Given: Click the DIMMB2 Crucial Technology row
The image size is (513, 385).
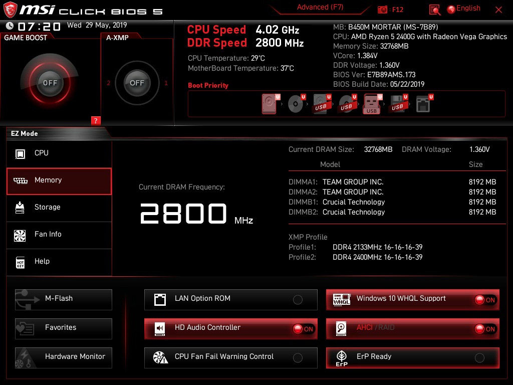Looking at the screenshot, I should tap(392, 213).
